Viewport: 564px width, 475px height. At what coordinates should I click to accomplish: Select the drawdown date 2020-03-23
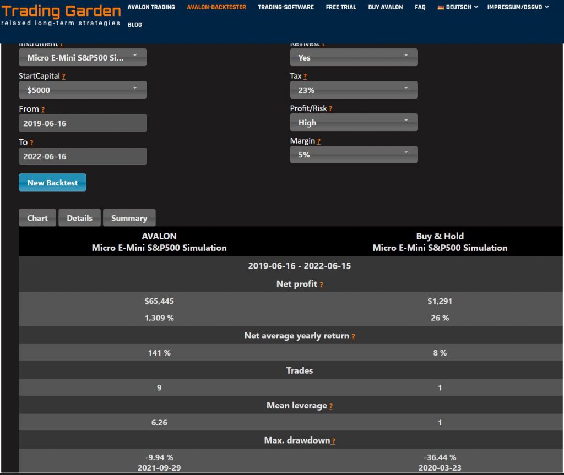tap(440, 468)
